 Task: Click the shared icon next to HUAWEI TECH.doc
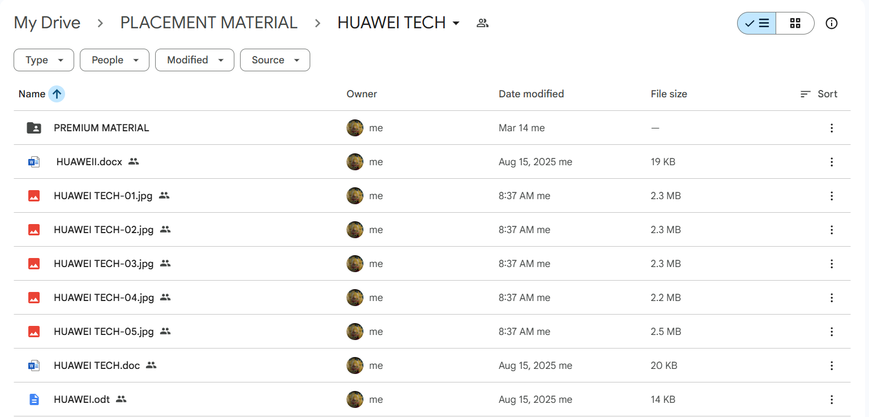coord(151,366)
